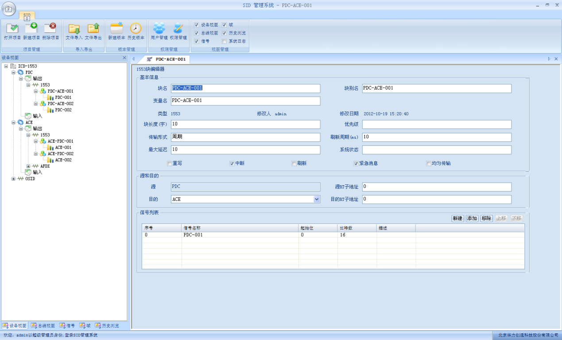This screenshot has width=562, height=340.
Task: Toggle the 历史浏览 checkbox in ribbon
Action: [x=224, y=33]
